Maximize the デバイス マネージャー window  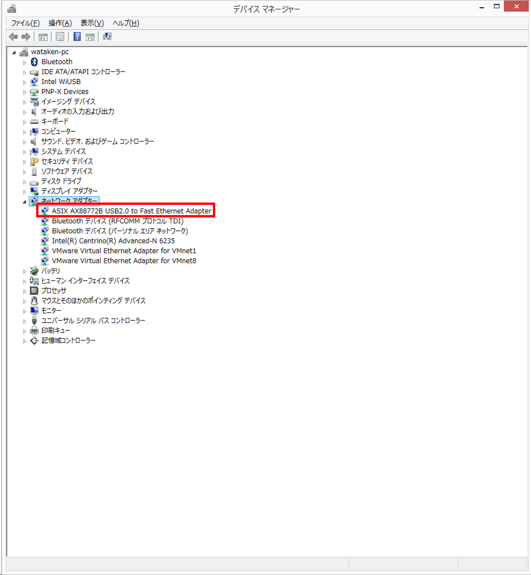point(496,7)
